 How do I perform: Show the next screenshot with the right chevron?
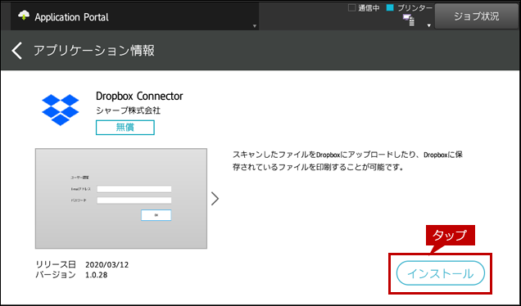[215, 199]
